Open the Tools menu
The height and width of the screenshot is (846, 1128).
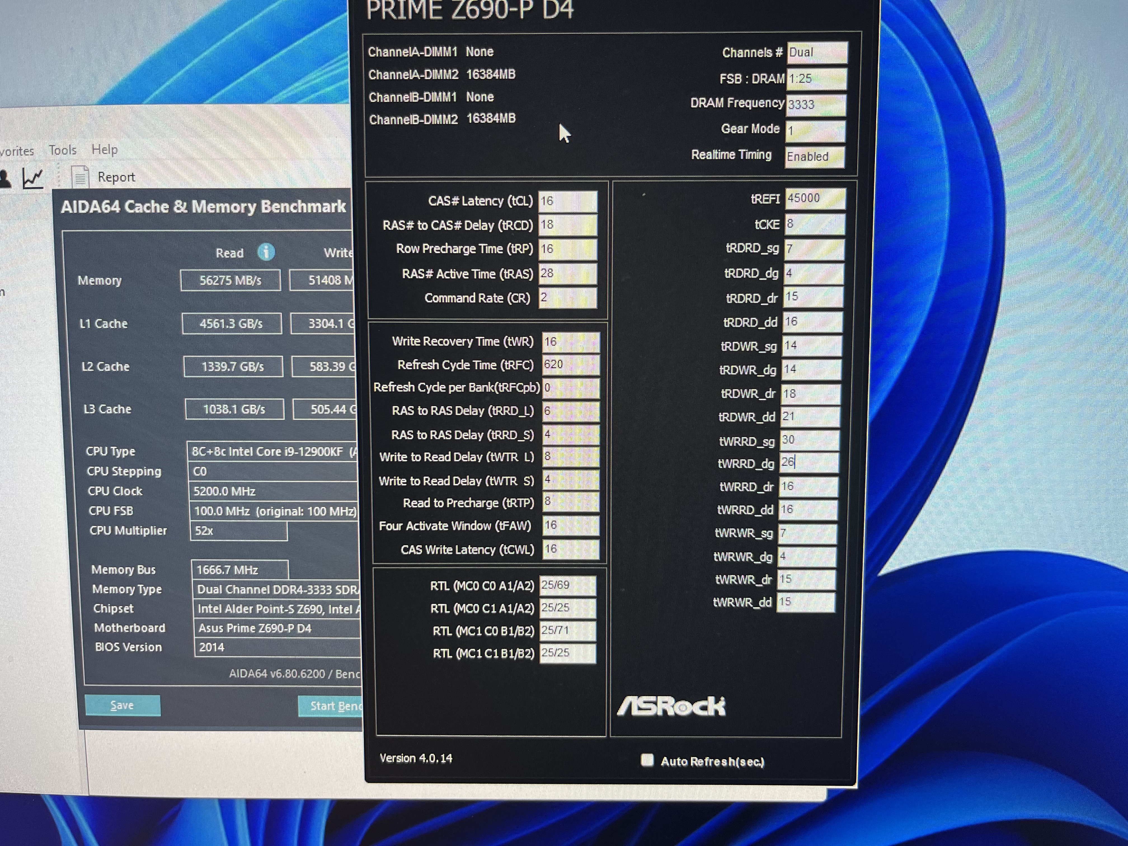click(62, 150)
